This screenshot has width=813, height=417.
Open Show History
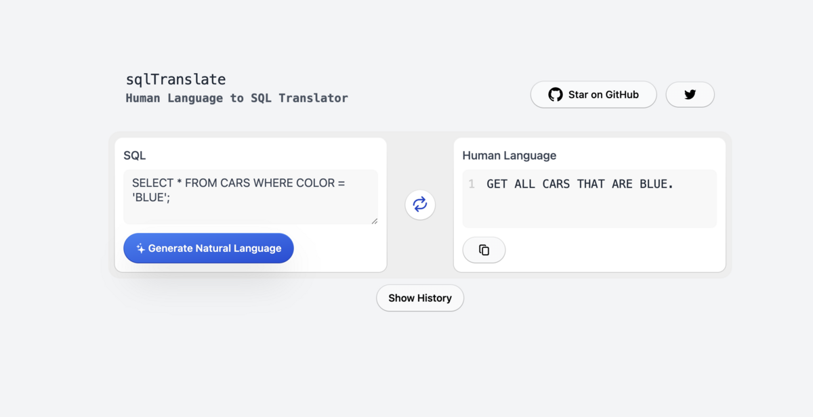point(419,298)
